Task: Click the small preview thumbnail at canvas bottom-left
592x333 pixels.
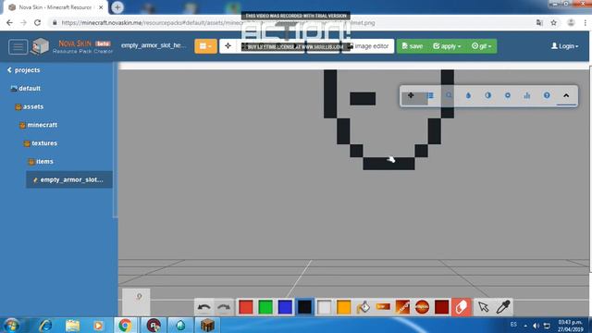Action: 136,302
